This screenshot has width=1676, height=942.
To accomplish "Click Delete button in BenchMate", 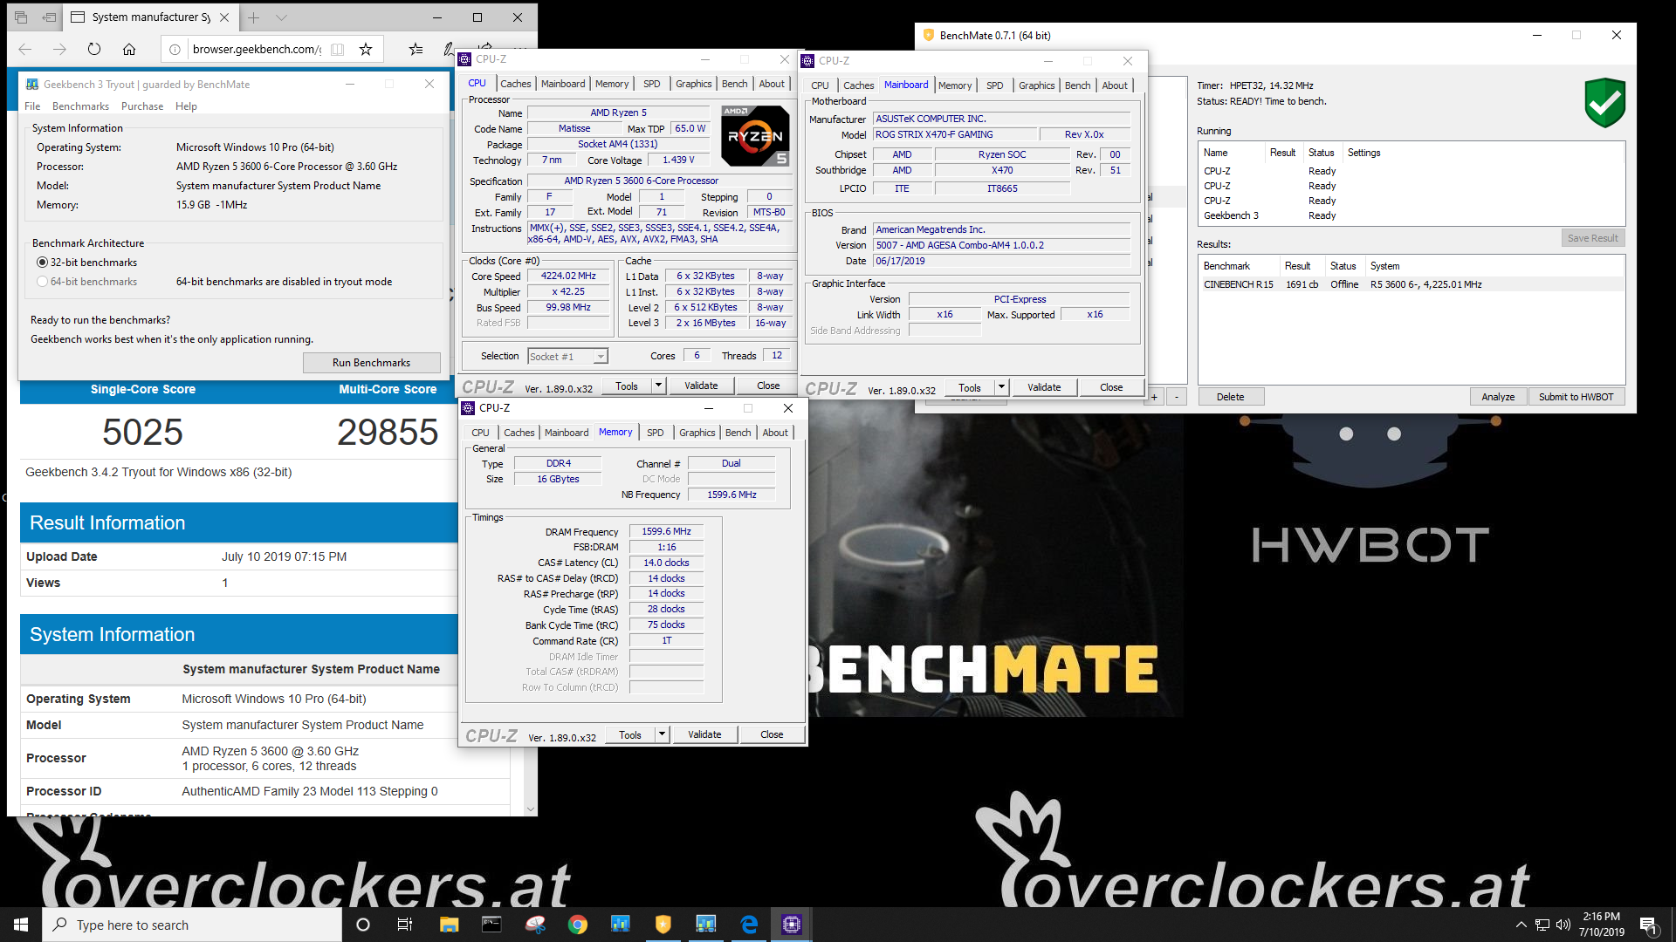I will (x=1230, y=397).
